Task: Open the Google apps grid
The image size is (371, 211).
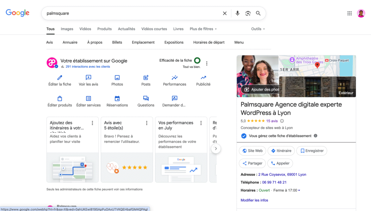Action: tap(349, 13)
